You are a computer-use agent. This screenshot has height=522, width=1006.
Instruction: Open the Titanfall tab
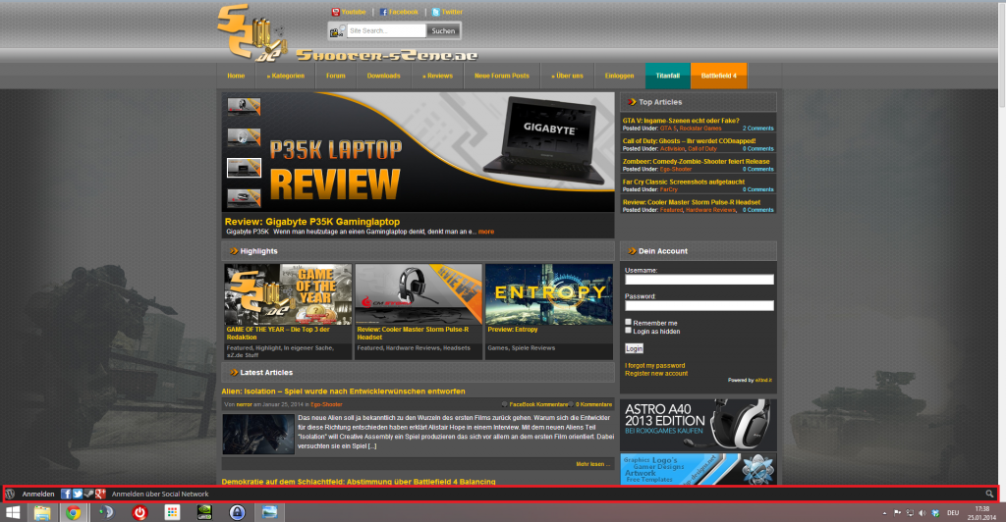click(668, 76)
